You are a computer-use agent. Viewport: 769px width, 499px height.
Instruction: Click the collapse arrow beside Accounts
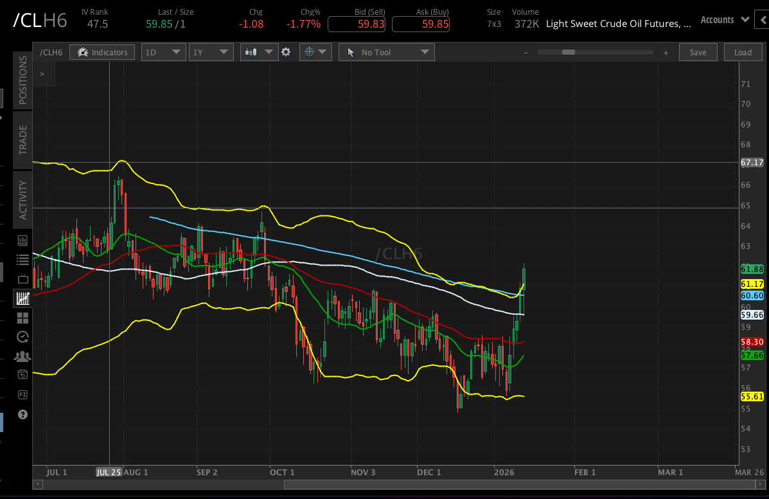[763, 20]
